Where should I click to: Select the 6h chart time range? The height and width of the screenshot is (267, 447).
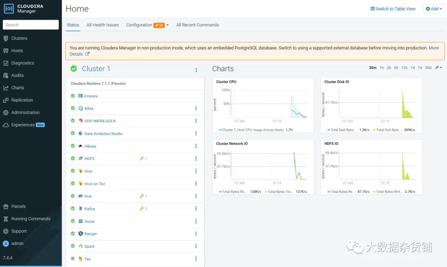pos(396,67)
